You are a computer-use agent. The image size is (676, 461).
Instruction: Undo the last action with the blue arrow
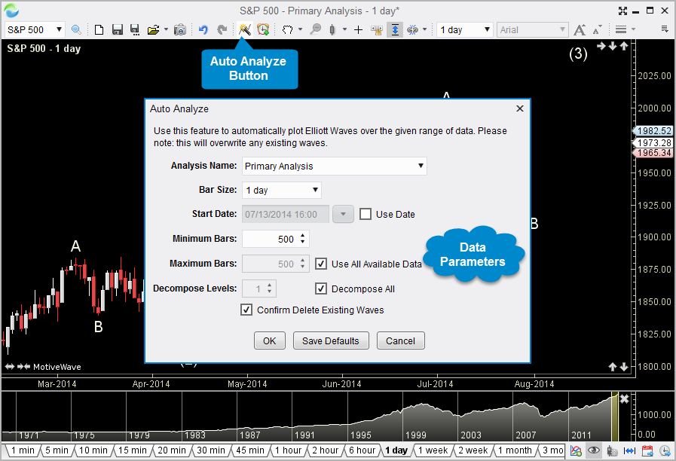203,29
